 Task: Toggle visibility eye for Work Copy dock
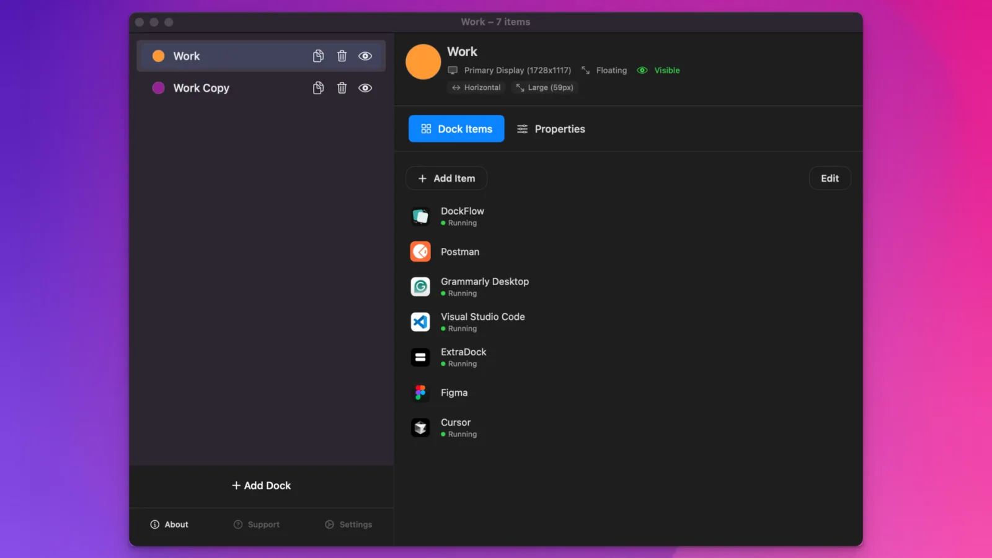pos(365,88)
